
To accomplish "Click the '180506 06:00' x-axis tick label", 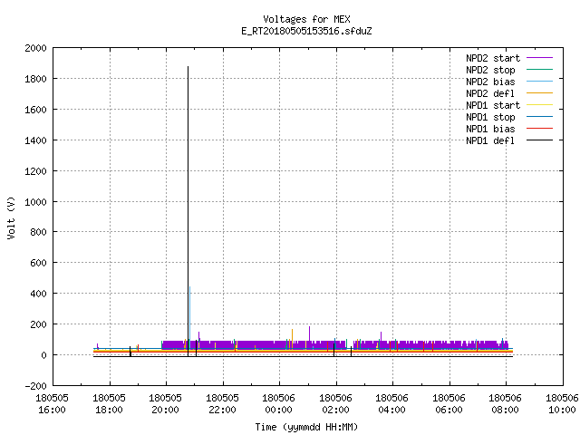I will point(449,404).
